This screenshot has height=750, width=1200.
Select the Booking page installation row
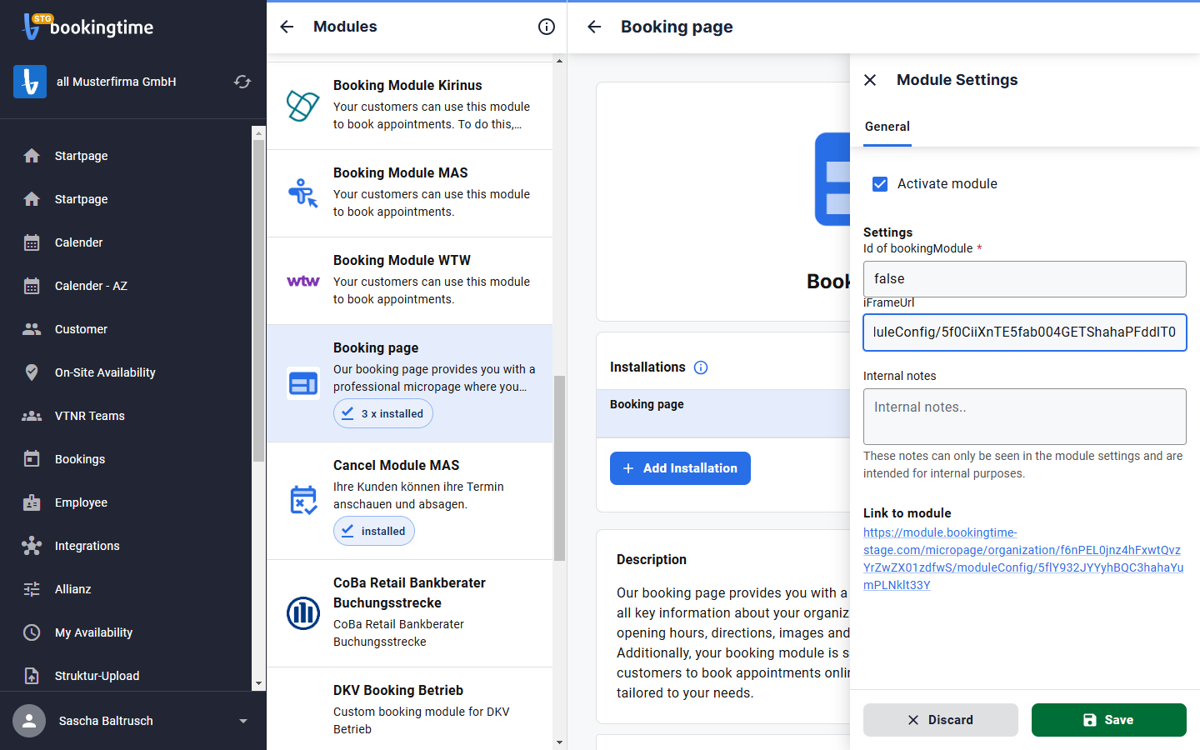[723, 413]
